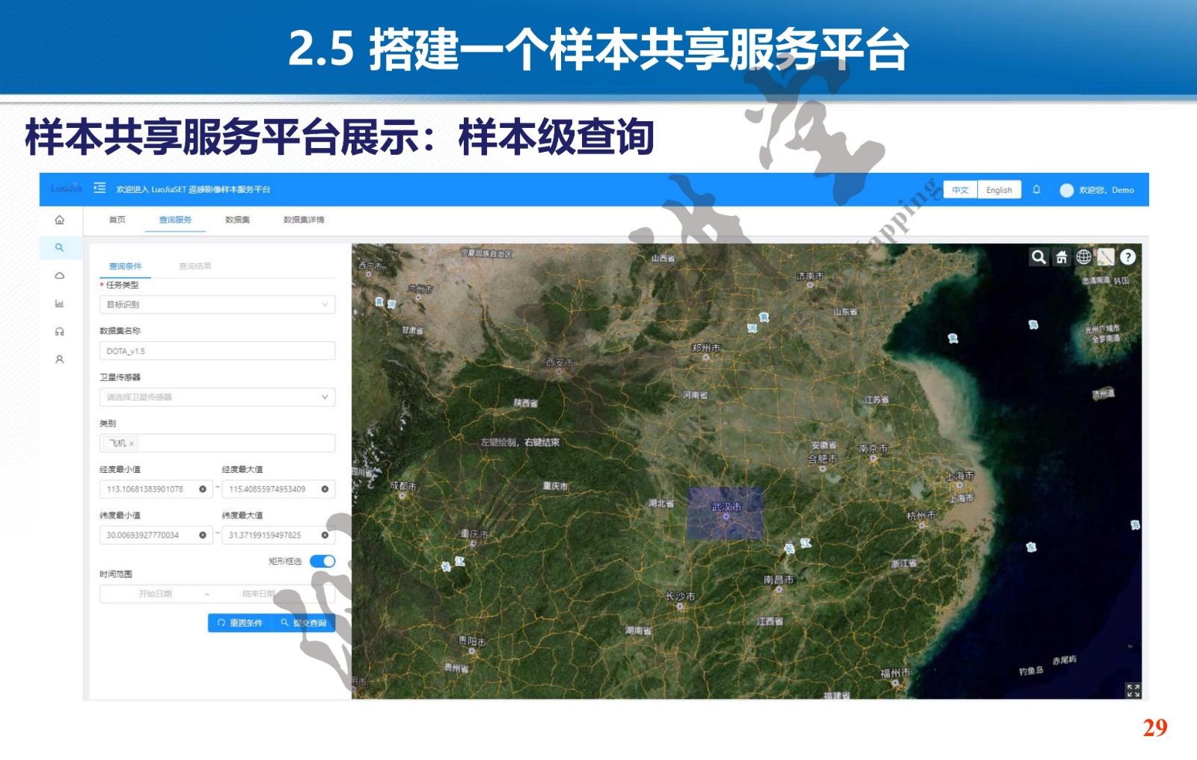Image resolution: width=1197 pixels, height=760 pixels.
Task: Collapse sidebar using menu fold icon
Action: tap(100, 189)
